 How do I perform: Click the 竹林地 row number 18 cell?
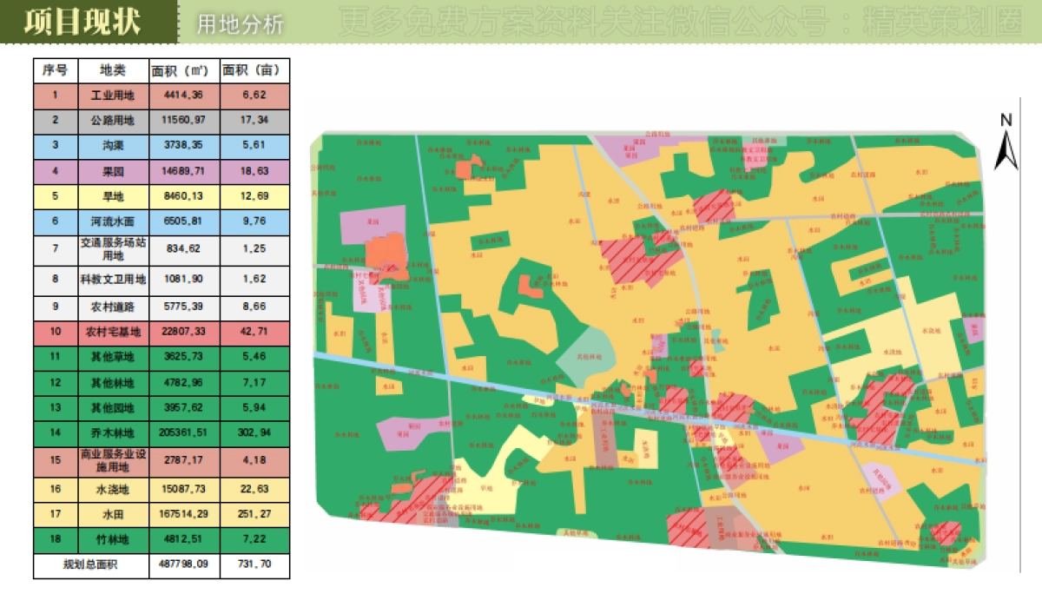56,540
